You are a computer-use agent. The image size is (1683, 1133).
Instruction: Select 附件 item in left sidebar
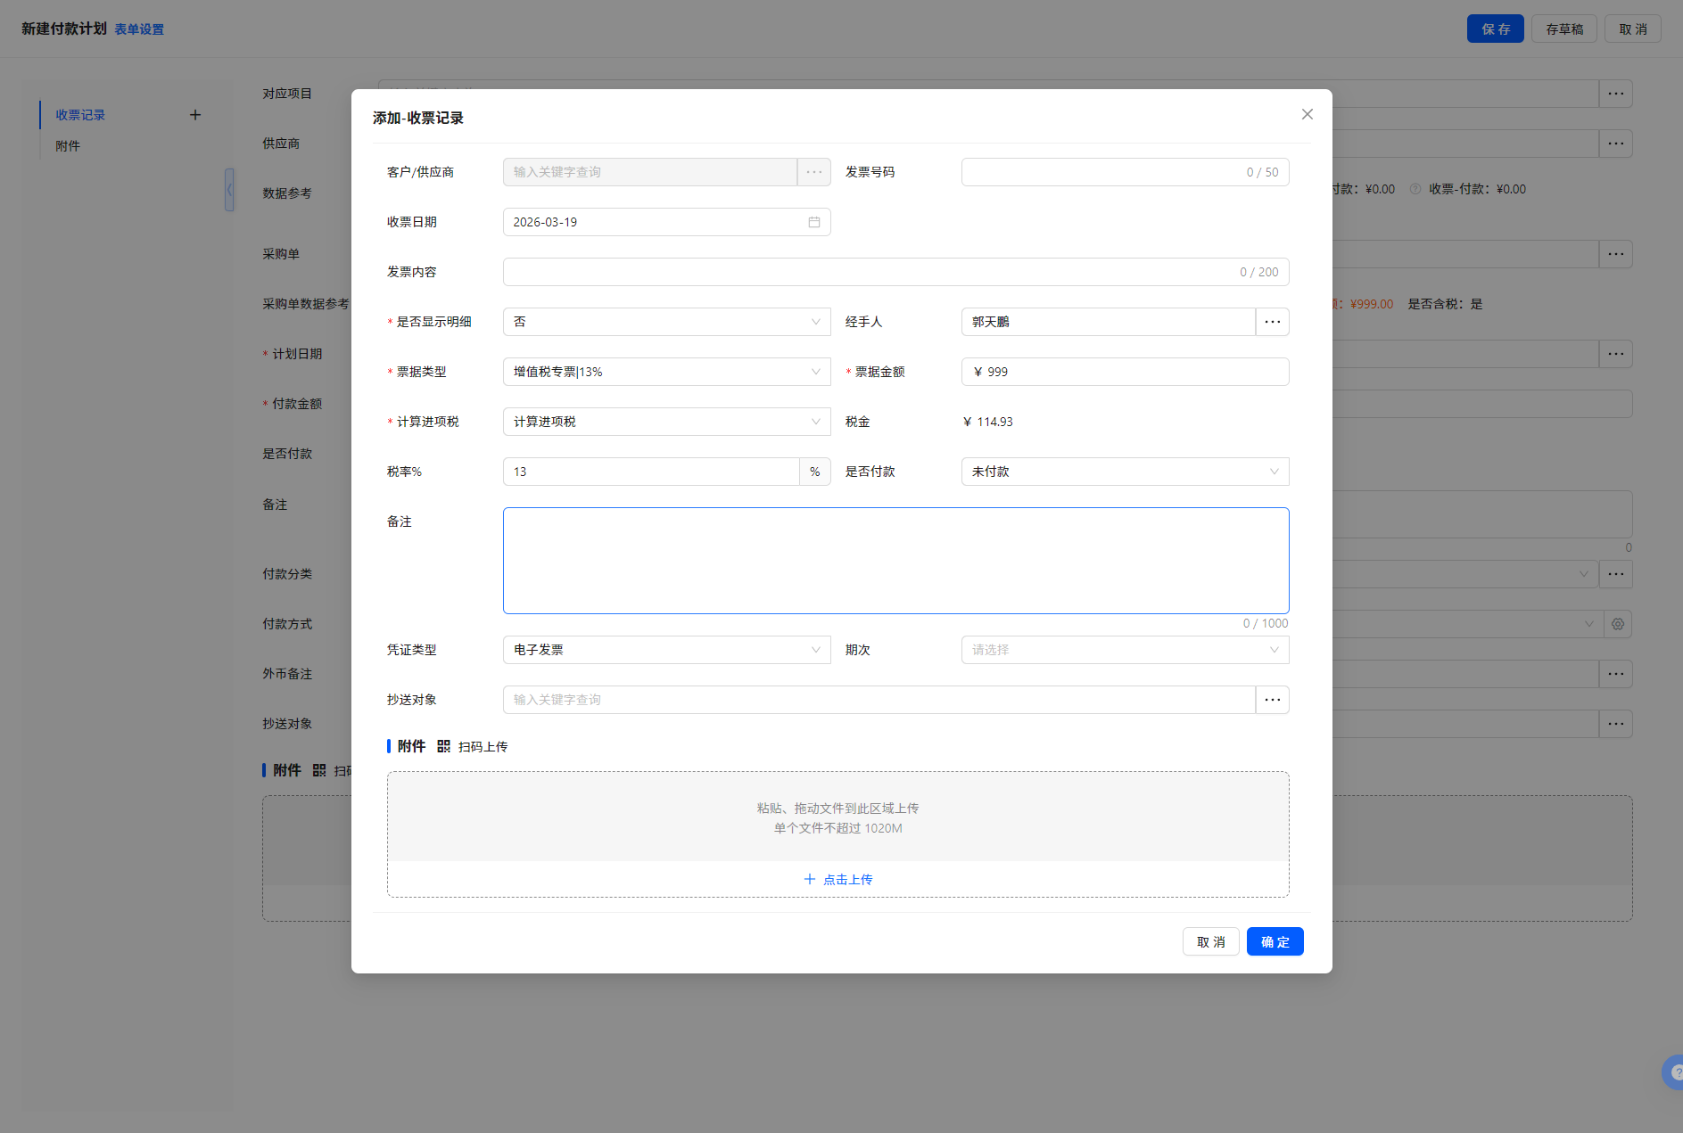click(68, 146)
